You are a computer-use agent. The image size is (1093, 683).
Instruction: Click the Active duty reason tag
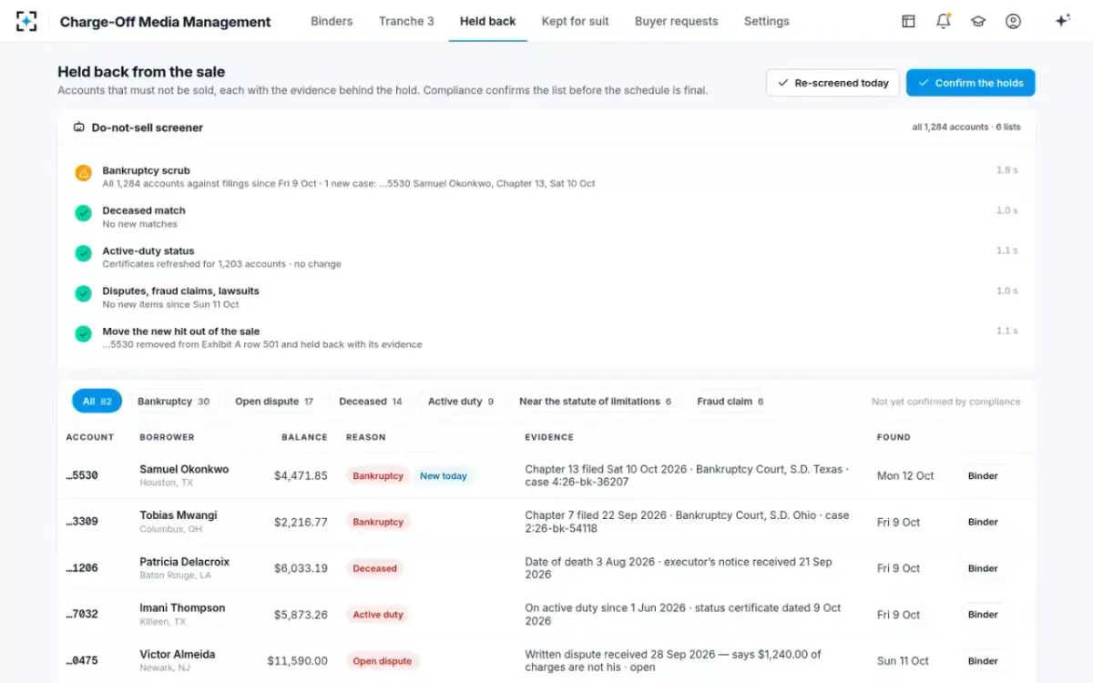[x=378, y=615]
